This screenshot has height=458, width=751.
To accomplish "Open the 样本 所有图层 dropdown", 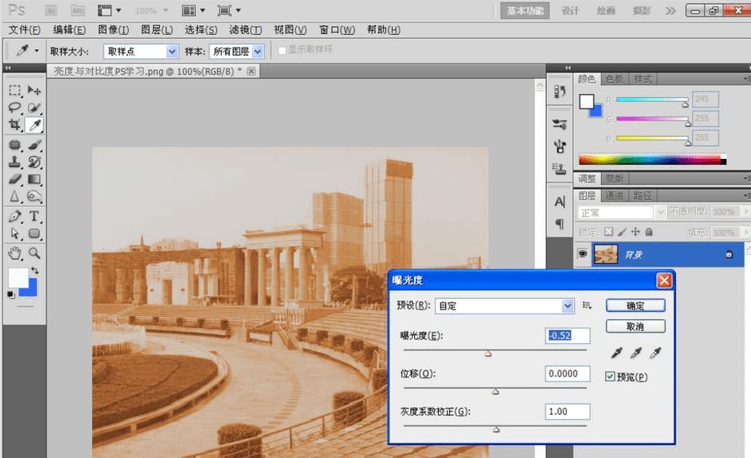I will click(258, 51).
